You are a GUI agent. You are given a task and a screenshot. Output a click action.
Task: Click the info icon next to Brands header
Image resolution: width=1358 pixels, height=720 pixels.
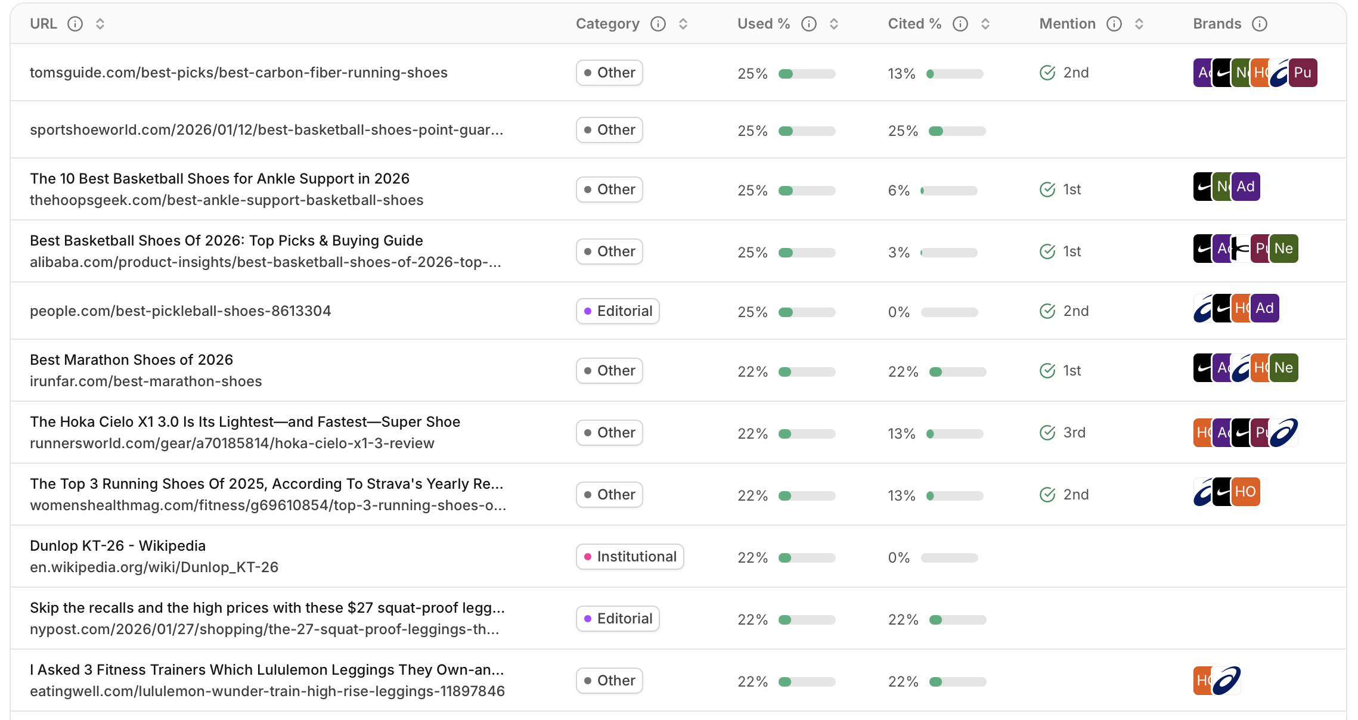(x=1260, y=24)
